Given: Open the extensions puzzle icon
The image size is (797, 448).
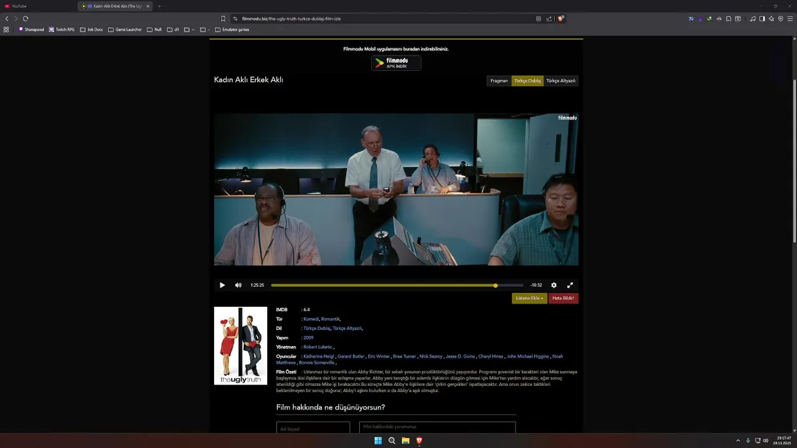Looking at the screenshot, I should coord(729,19).
